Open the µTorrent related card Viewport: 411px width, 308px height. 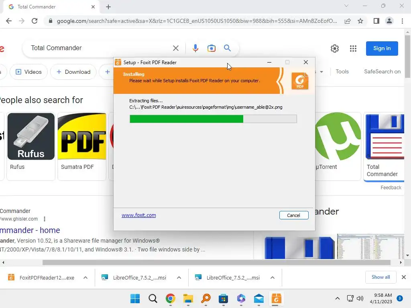coord(338,146)
